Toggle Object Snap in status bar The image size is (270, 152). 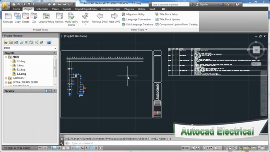(x=64, y=148)
